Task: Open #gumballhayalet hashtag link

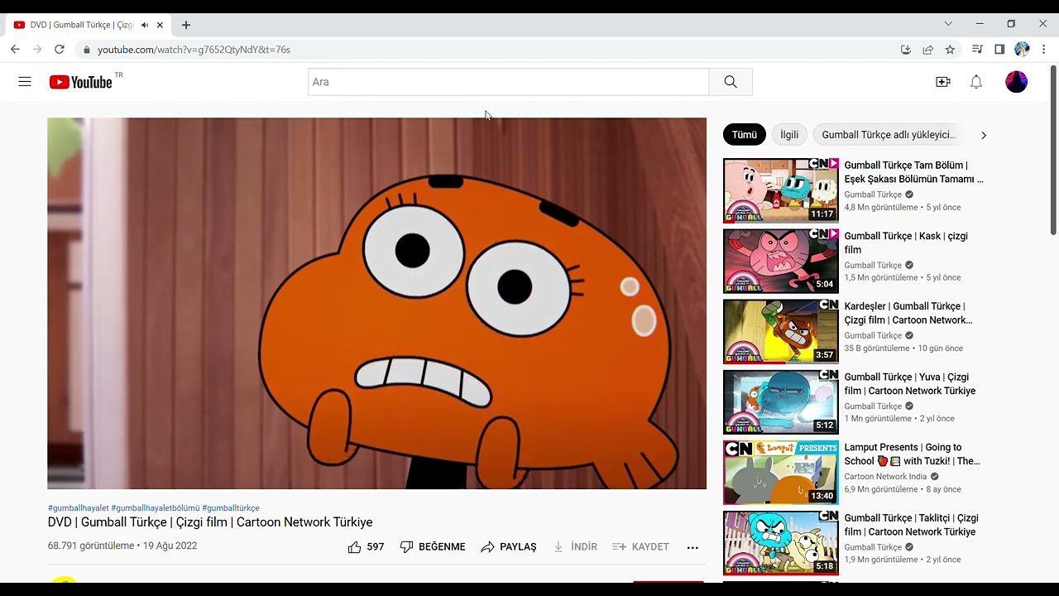Action: 79,508
